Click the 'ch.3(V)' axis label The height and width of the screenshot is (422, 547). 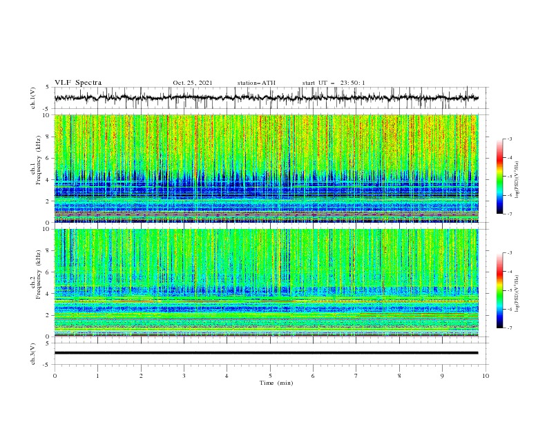33,354
